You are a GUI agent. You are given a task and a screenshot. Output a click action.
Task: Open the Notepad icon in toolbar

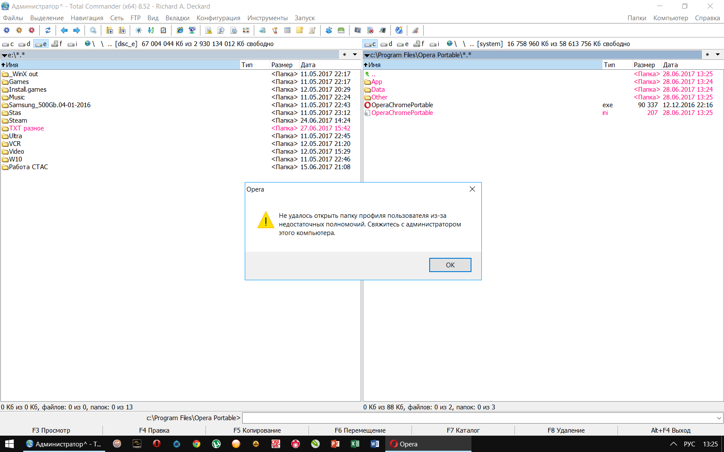pos(262,30)
